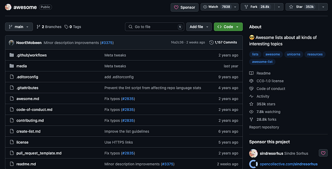332x169 pixels.
Task: Click the file icon next to awesome.md
Action: (x=12, y=98)
